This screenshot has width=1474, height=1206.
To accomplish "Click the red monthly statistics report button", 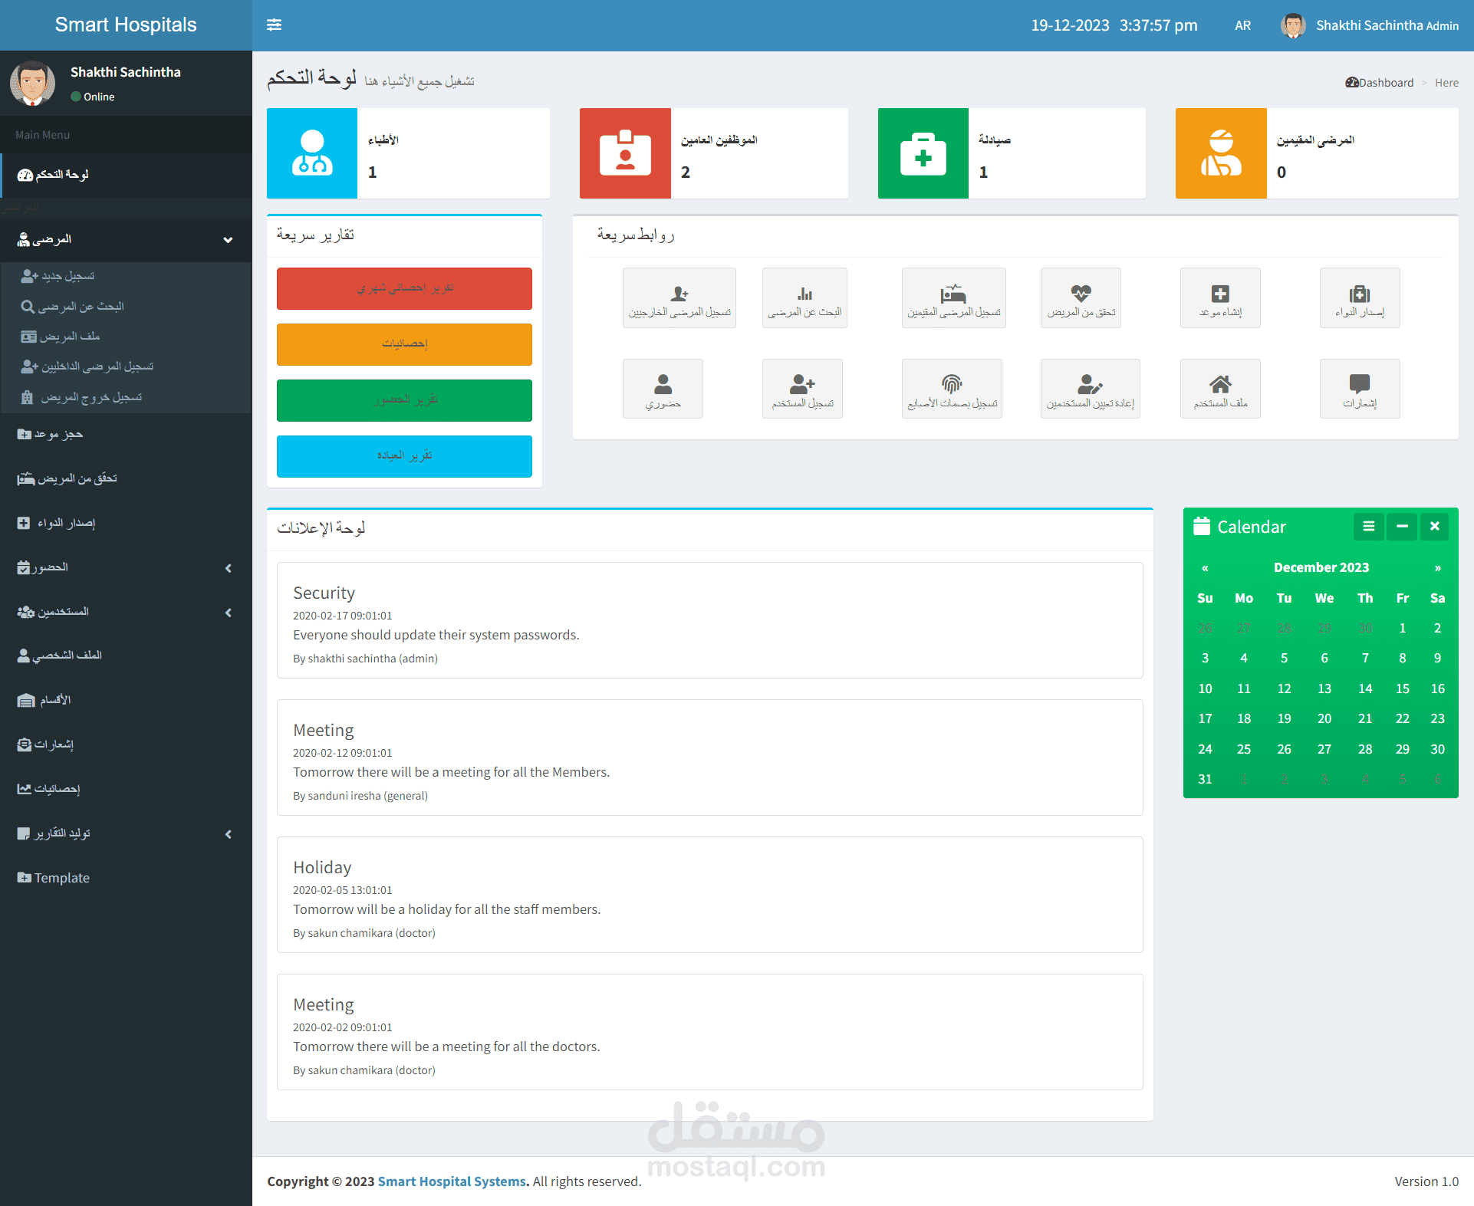I will [x=404, y=288].
